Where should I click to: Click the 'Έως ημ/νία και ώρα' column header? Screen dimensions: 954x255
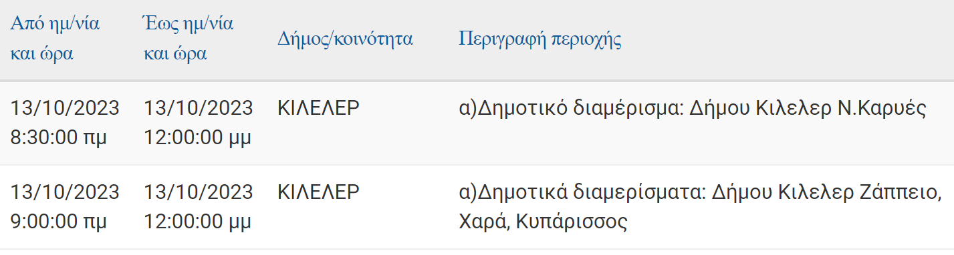pyautogui.click(x=189, y=39)
